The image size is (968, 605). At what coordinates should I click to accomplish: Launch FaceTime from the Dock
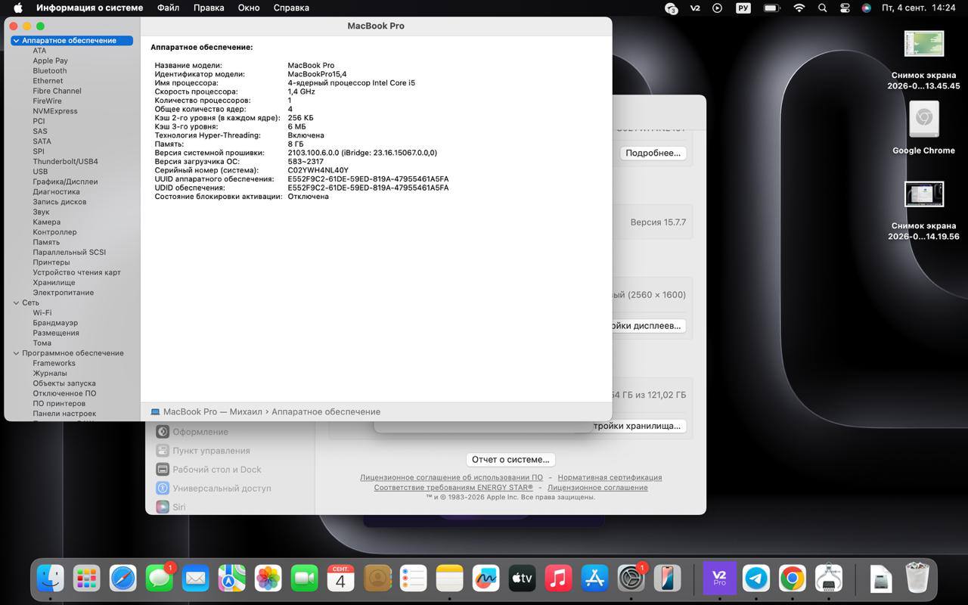(305, 579)
